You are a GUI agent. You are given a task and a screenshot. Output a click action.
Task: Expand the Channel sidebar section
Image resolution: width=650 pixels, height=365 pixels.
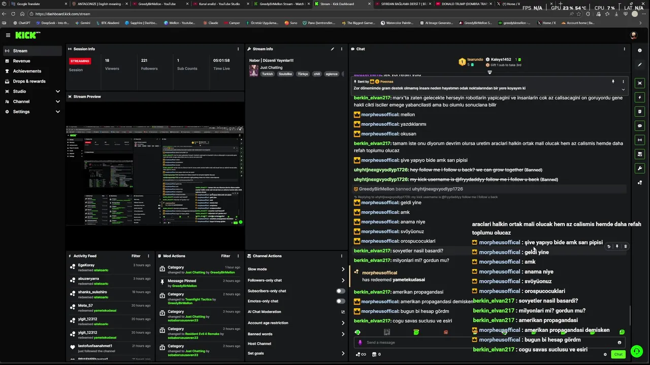tap(32, 101)
